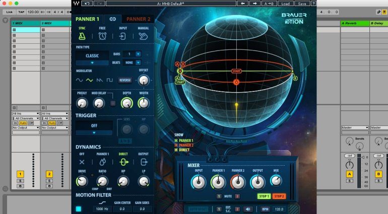Switch to Panner 1 tab
The width and height of the screenshot is (388, 214).
click(x=87, y=19)
